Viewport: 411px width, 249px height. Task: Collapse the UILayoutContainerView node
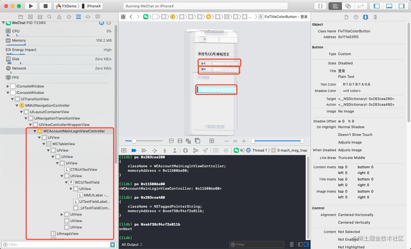coord(21,112)
